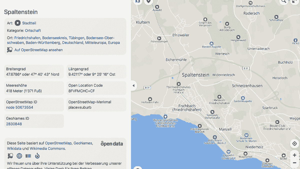Viewport: 300px width, 169px height.
Task: Open the Ortschaft category link
Action: (33, 31)
